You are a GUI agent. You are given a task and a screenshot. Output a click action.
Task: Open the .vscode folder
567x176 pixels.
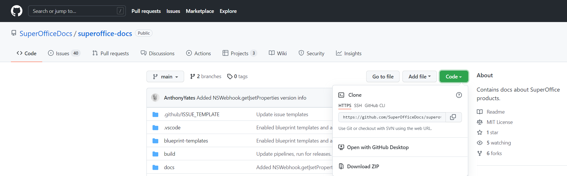pos(172,128)
